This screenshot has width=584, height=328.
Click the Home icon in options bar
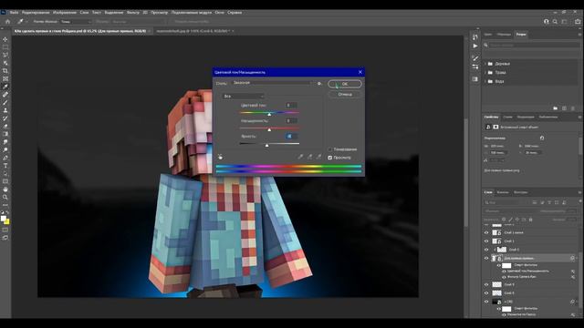pyautogui.click(x=8, y=22)
